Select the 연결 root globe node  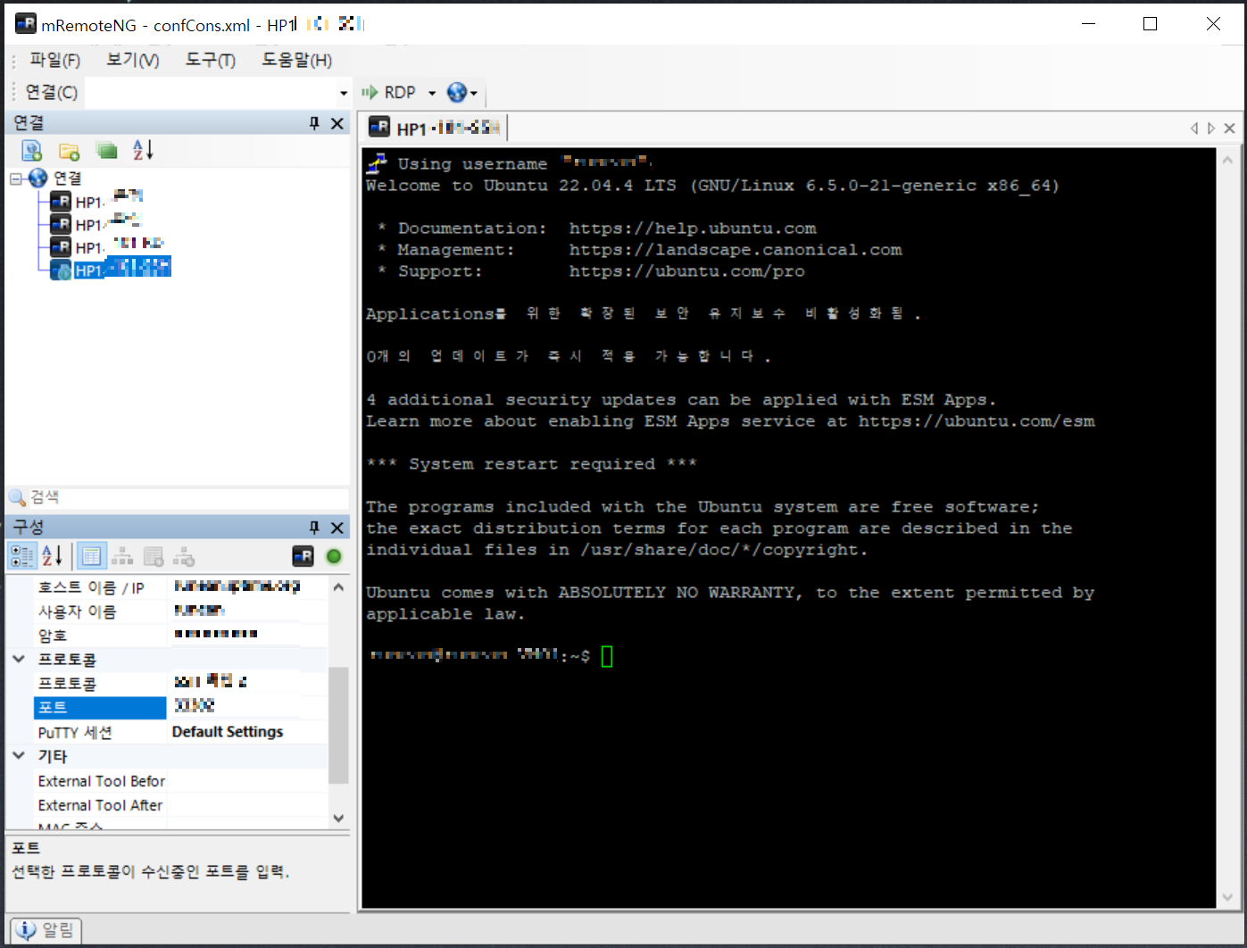point(38,178)
